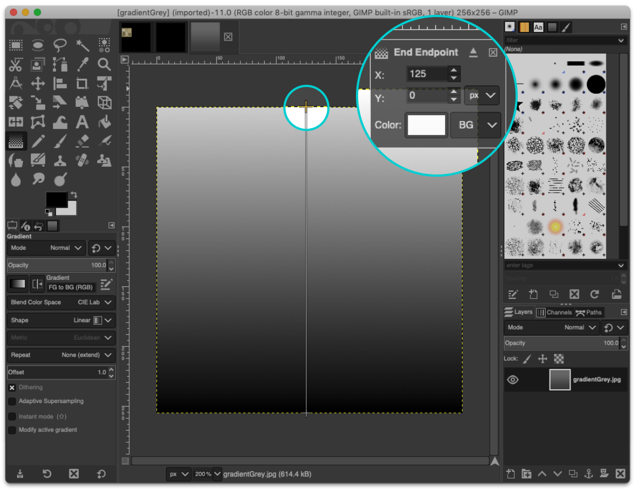Select the Free Select lasso tool

coord(60,45)
